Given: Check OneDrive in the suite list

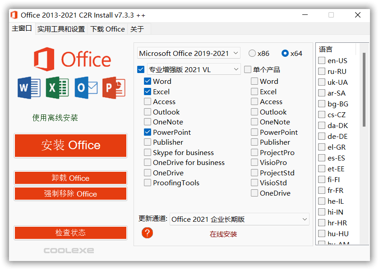Looking at the screenshot, I should click(x=148, y=173).
